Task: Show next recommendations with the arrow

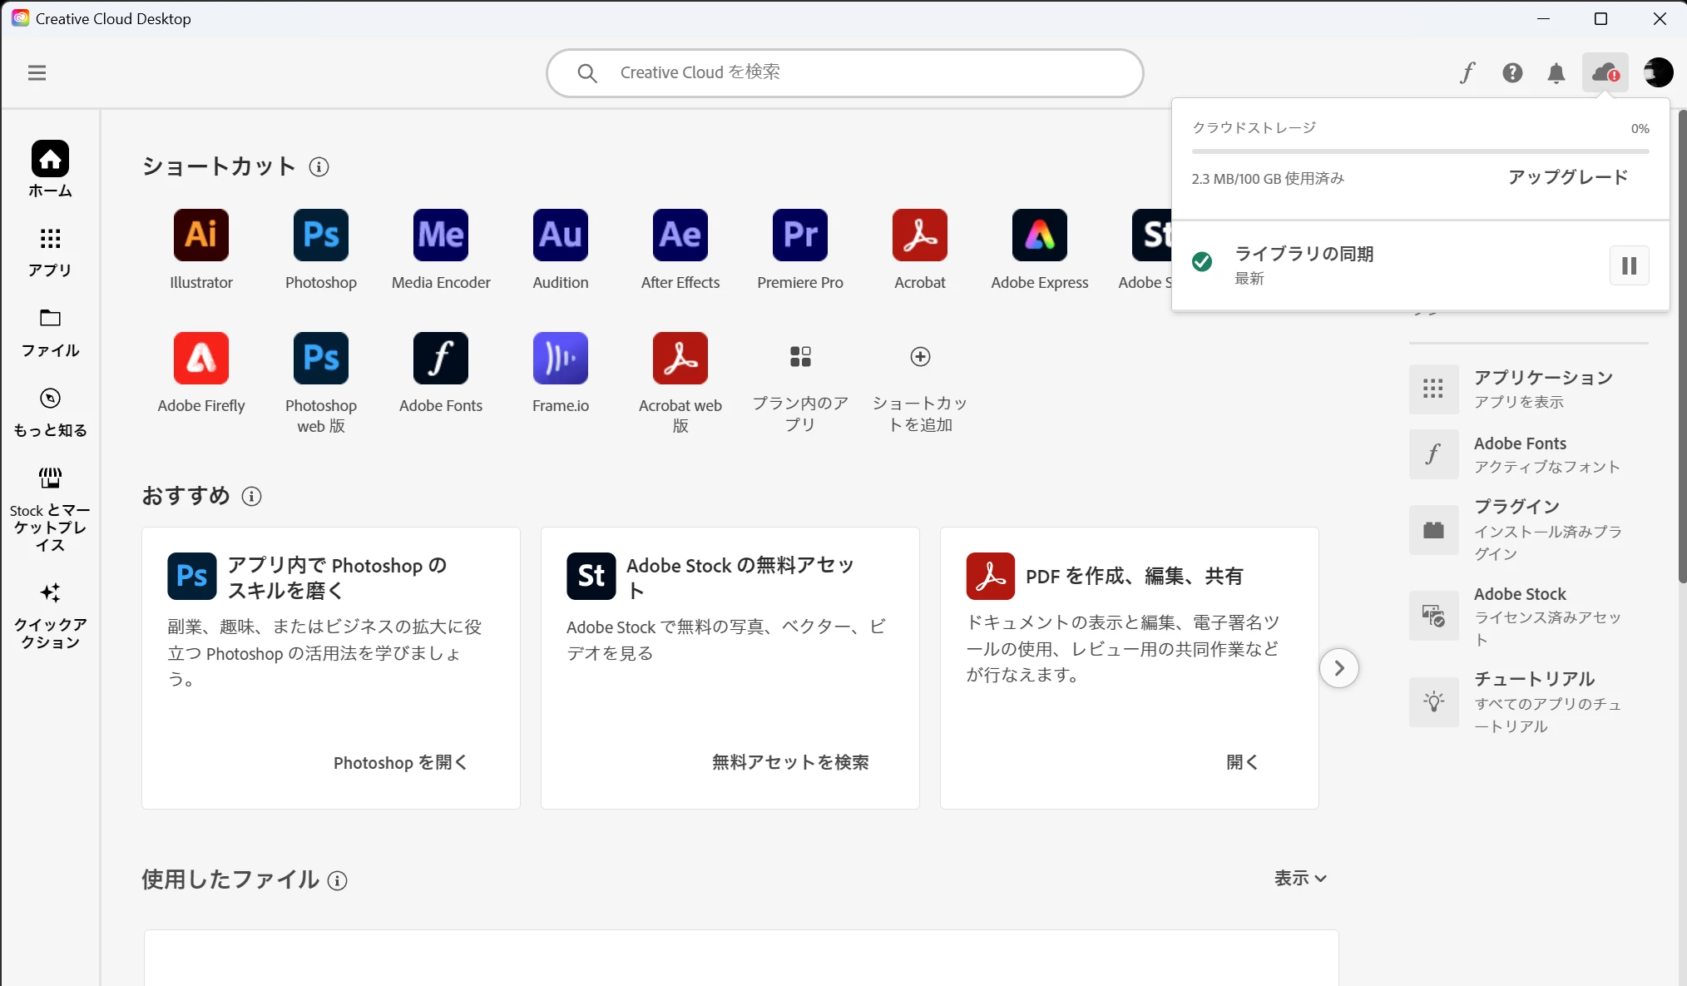Action: 1338,668
